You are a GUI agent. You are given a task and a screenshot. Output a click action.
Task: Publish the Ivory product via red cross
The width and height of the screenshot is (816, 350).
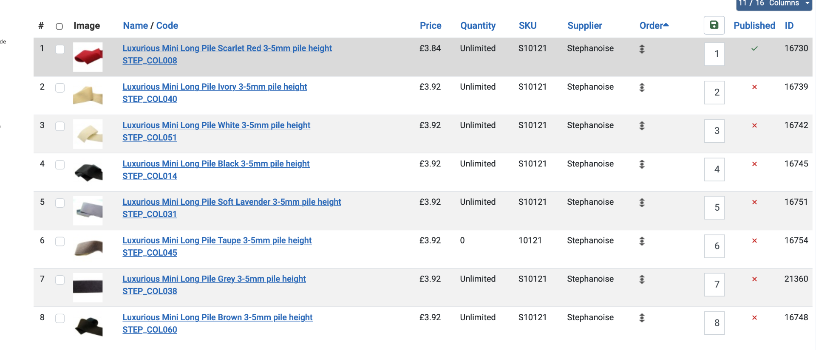[x=754, y=87]
